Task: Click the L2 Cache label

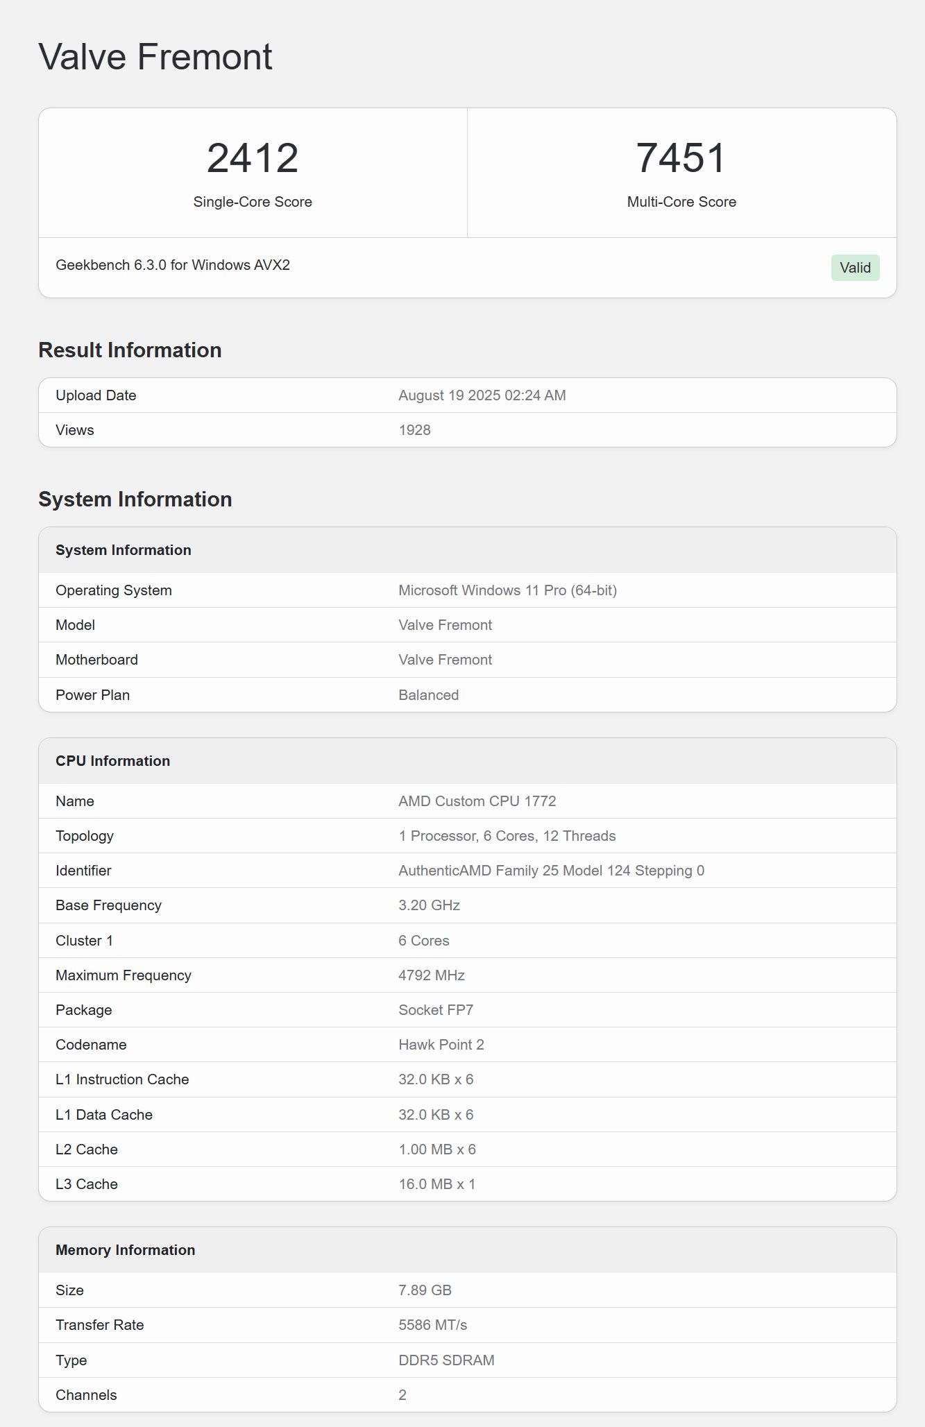Action: click(87, 1150)
